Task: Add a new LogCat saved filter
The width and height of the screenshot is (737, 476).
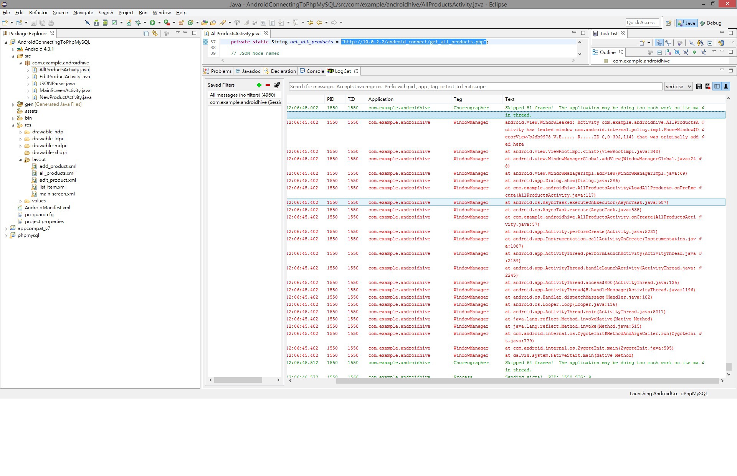Action: [259, 85]
